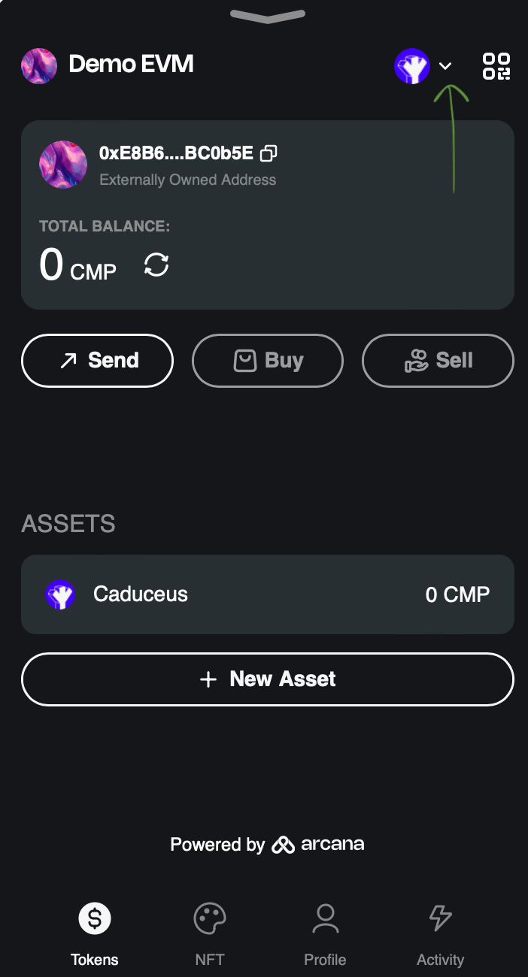Click the Send button

click(98, 361)
